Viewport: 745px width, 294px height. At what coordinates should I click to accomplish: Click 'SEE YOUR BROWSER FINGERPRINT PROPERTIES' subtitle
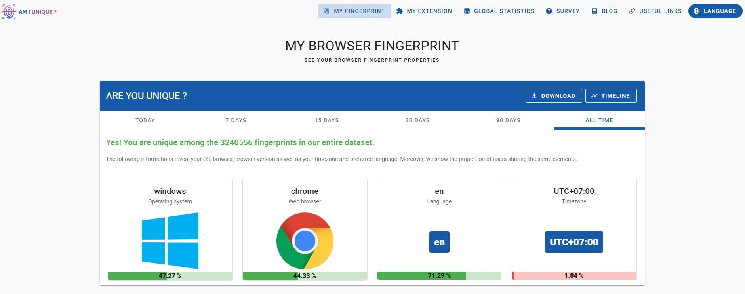click(372, 60)
